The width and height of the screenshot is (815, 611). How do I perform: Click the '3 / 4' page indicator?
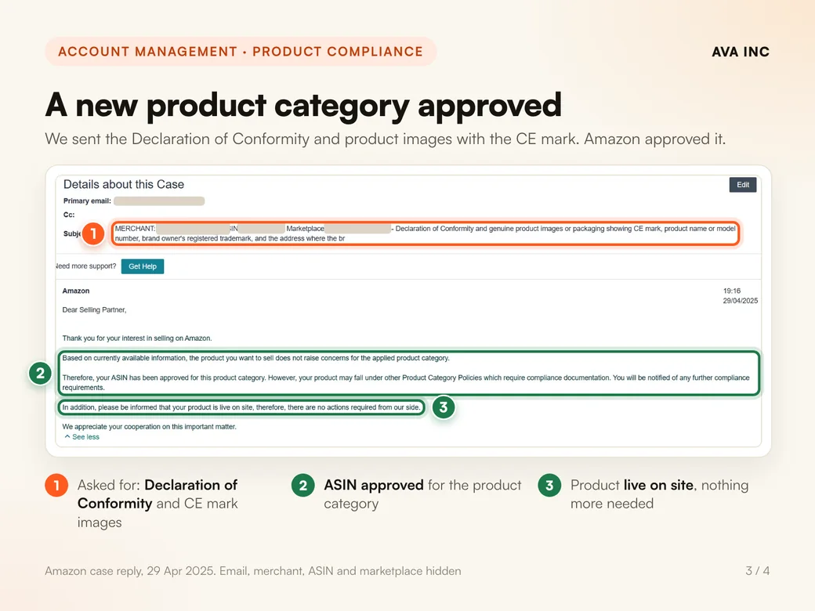tap(757, 571)
